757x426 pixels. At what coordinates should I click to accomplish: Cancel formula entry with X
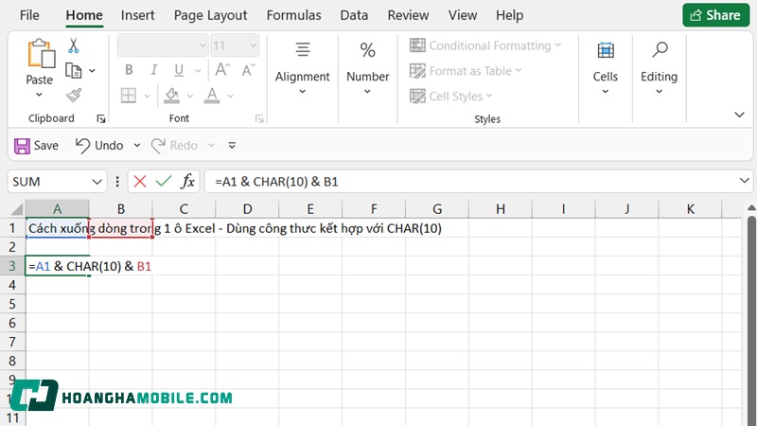(x=140, y=182)
